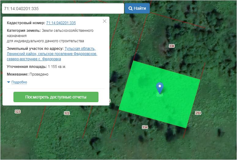
Task: Select parcel label 334 on map
Action: [145, 127]
